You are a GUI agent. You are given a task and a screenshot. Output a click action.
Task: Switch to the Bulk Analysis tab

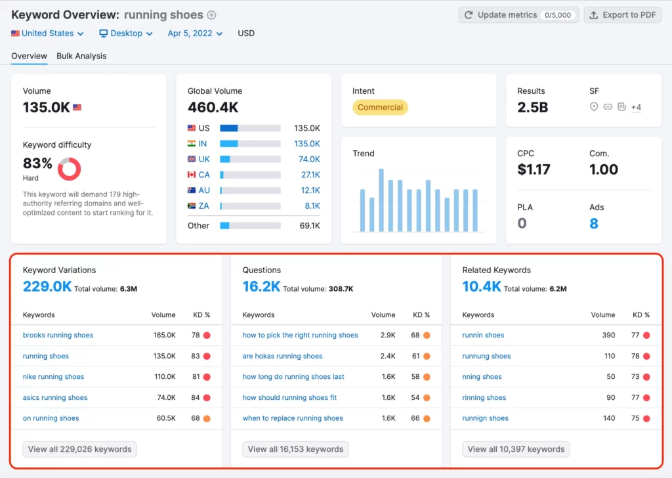pos(81,56)
